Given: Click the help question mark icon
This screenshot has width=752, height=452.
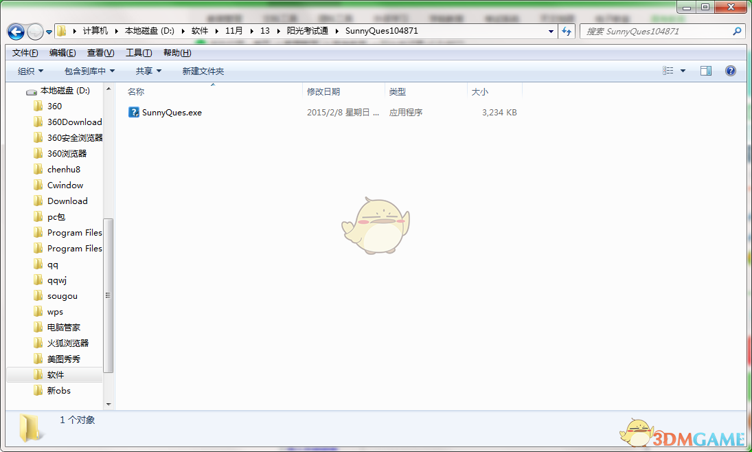Looking at the screenshot, I should coord(731,71).
